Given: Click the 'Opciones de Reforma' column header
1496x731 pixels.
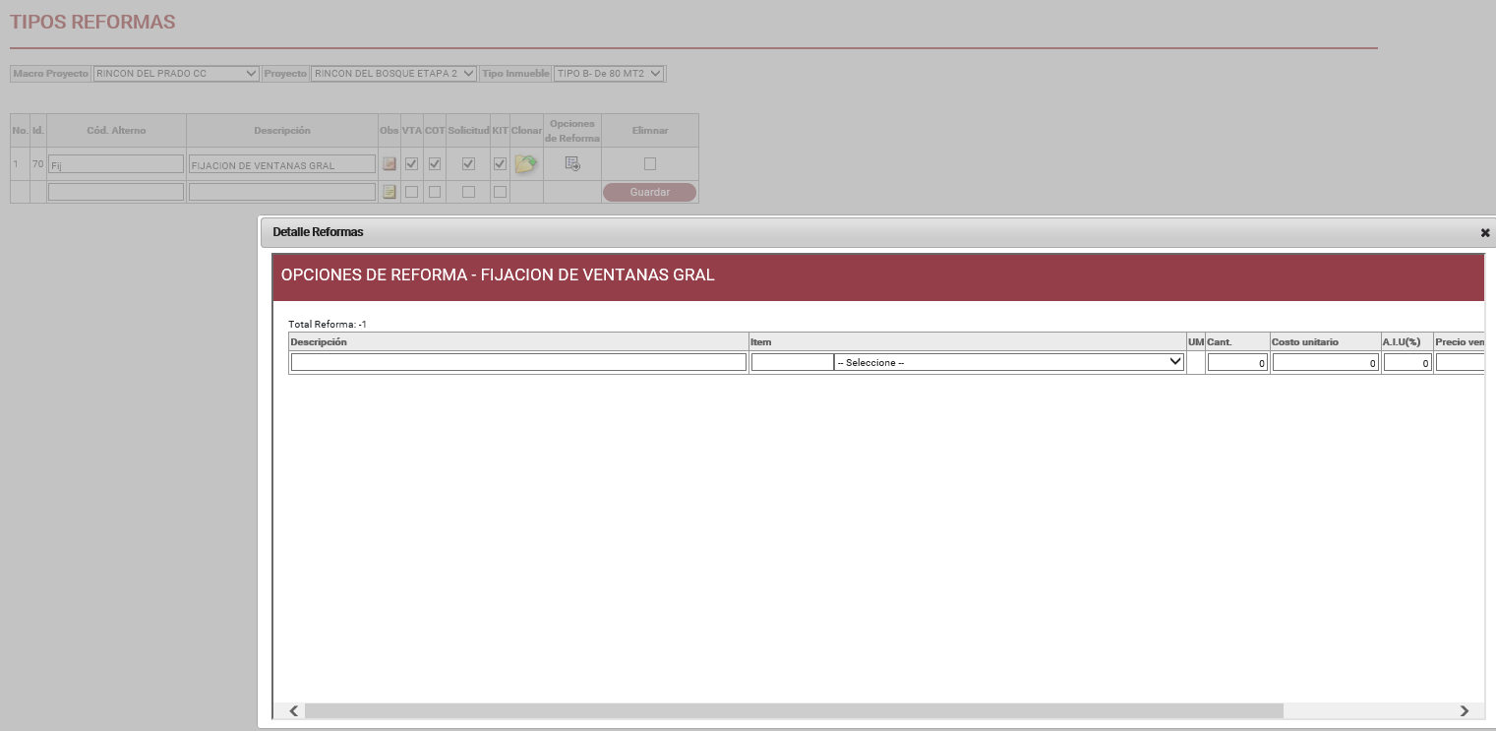Looking at the screenshot, I should coord(572,131).
